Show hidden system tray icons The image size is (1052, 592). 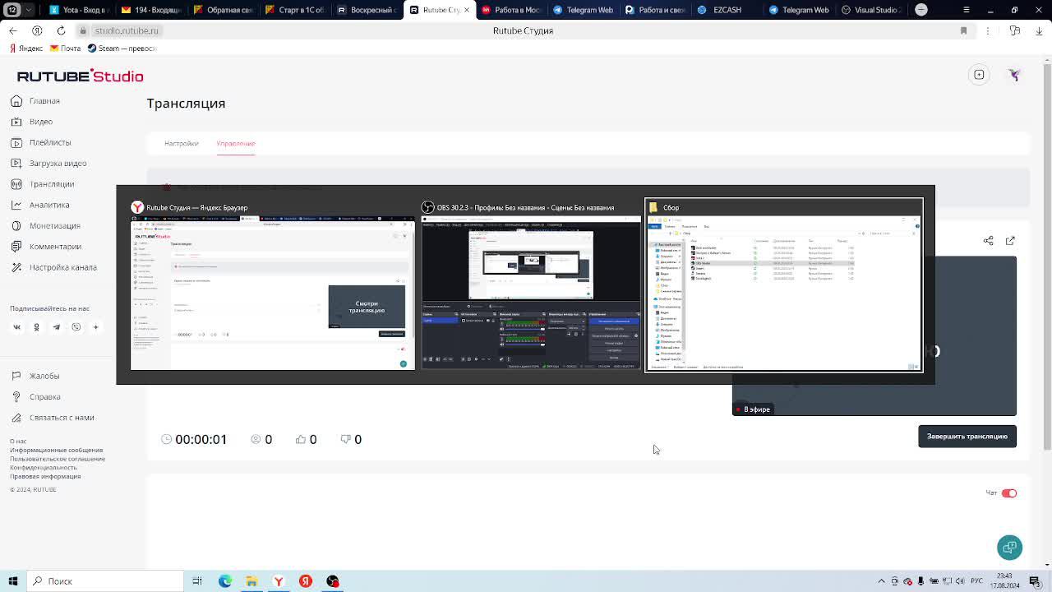coord(882,581)
